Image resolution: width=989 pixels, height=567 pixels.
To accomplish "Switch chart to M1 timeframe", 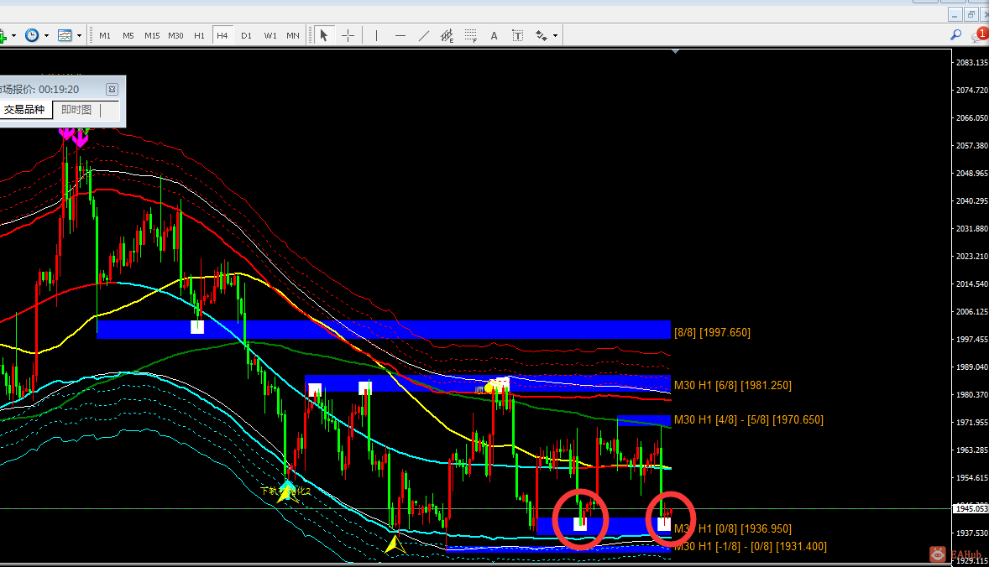I will coord(105,36).
